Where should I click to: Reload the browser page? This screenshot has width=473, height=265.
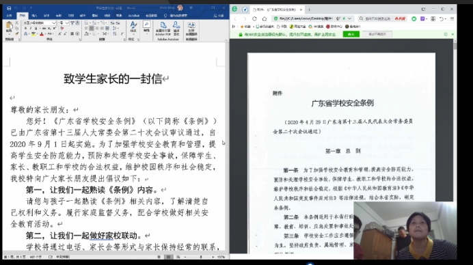[254, 18]
